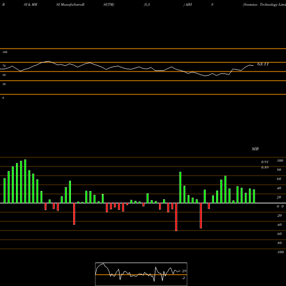Click the 0.89 value near the MR axis
This screenshot has height=286, width=286.
265,168
